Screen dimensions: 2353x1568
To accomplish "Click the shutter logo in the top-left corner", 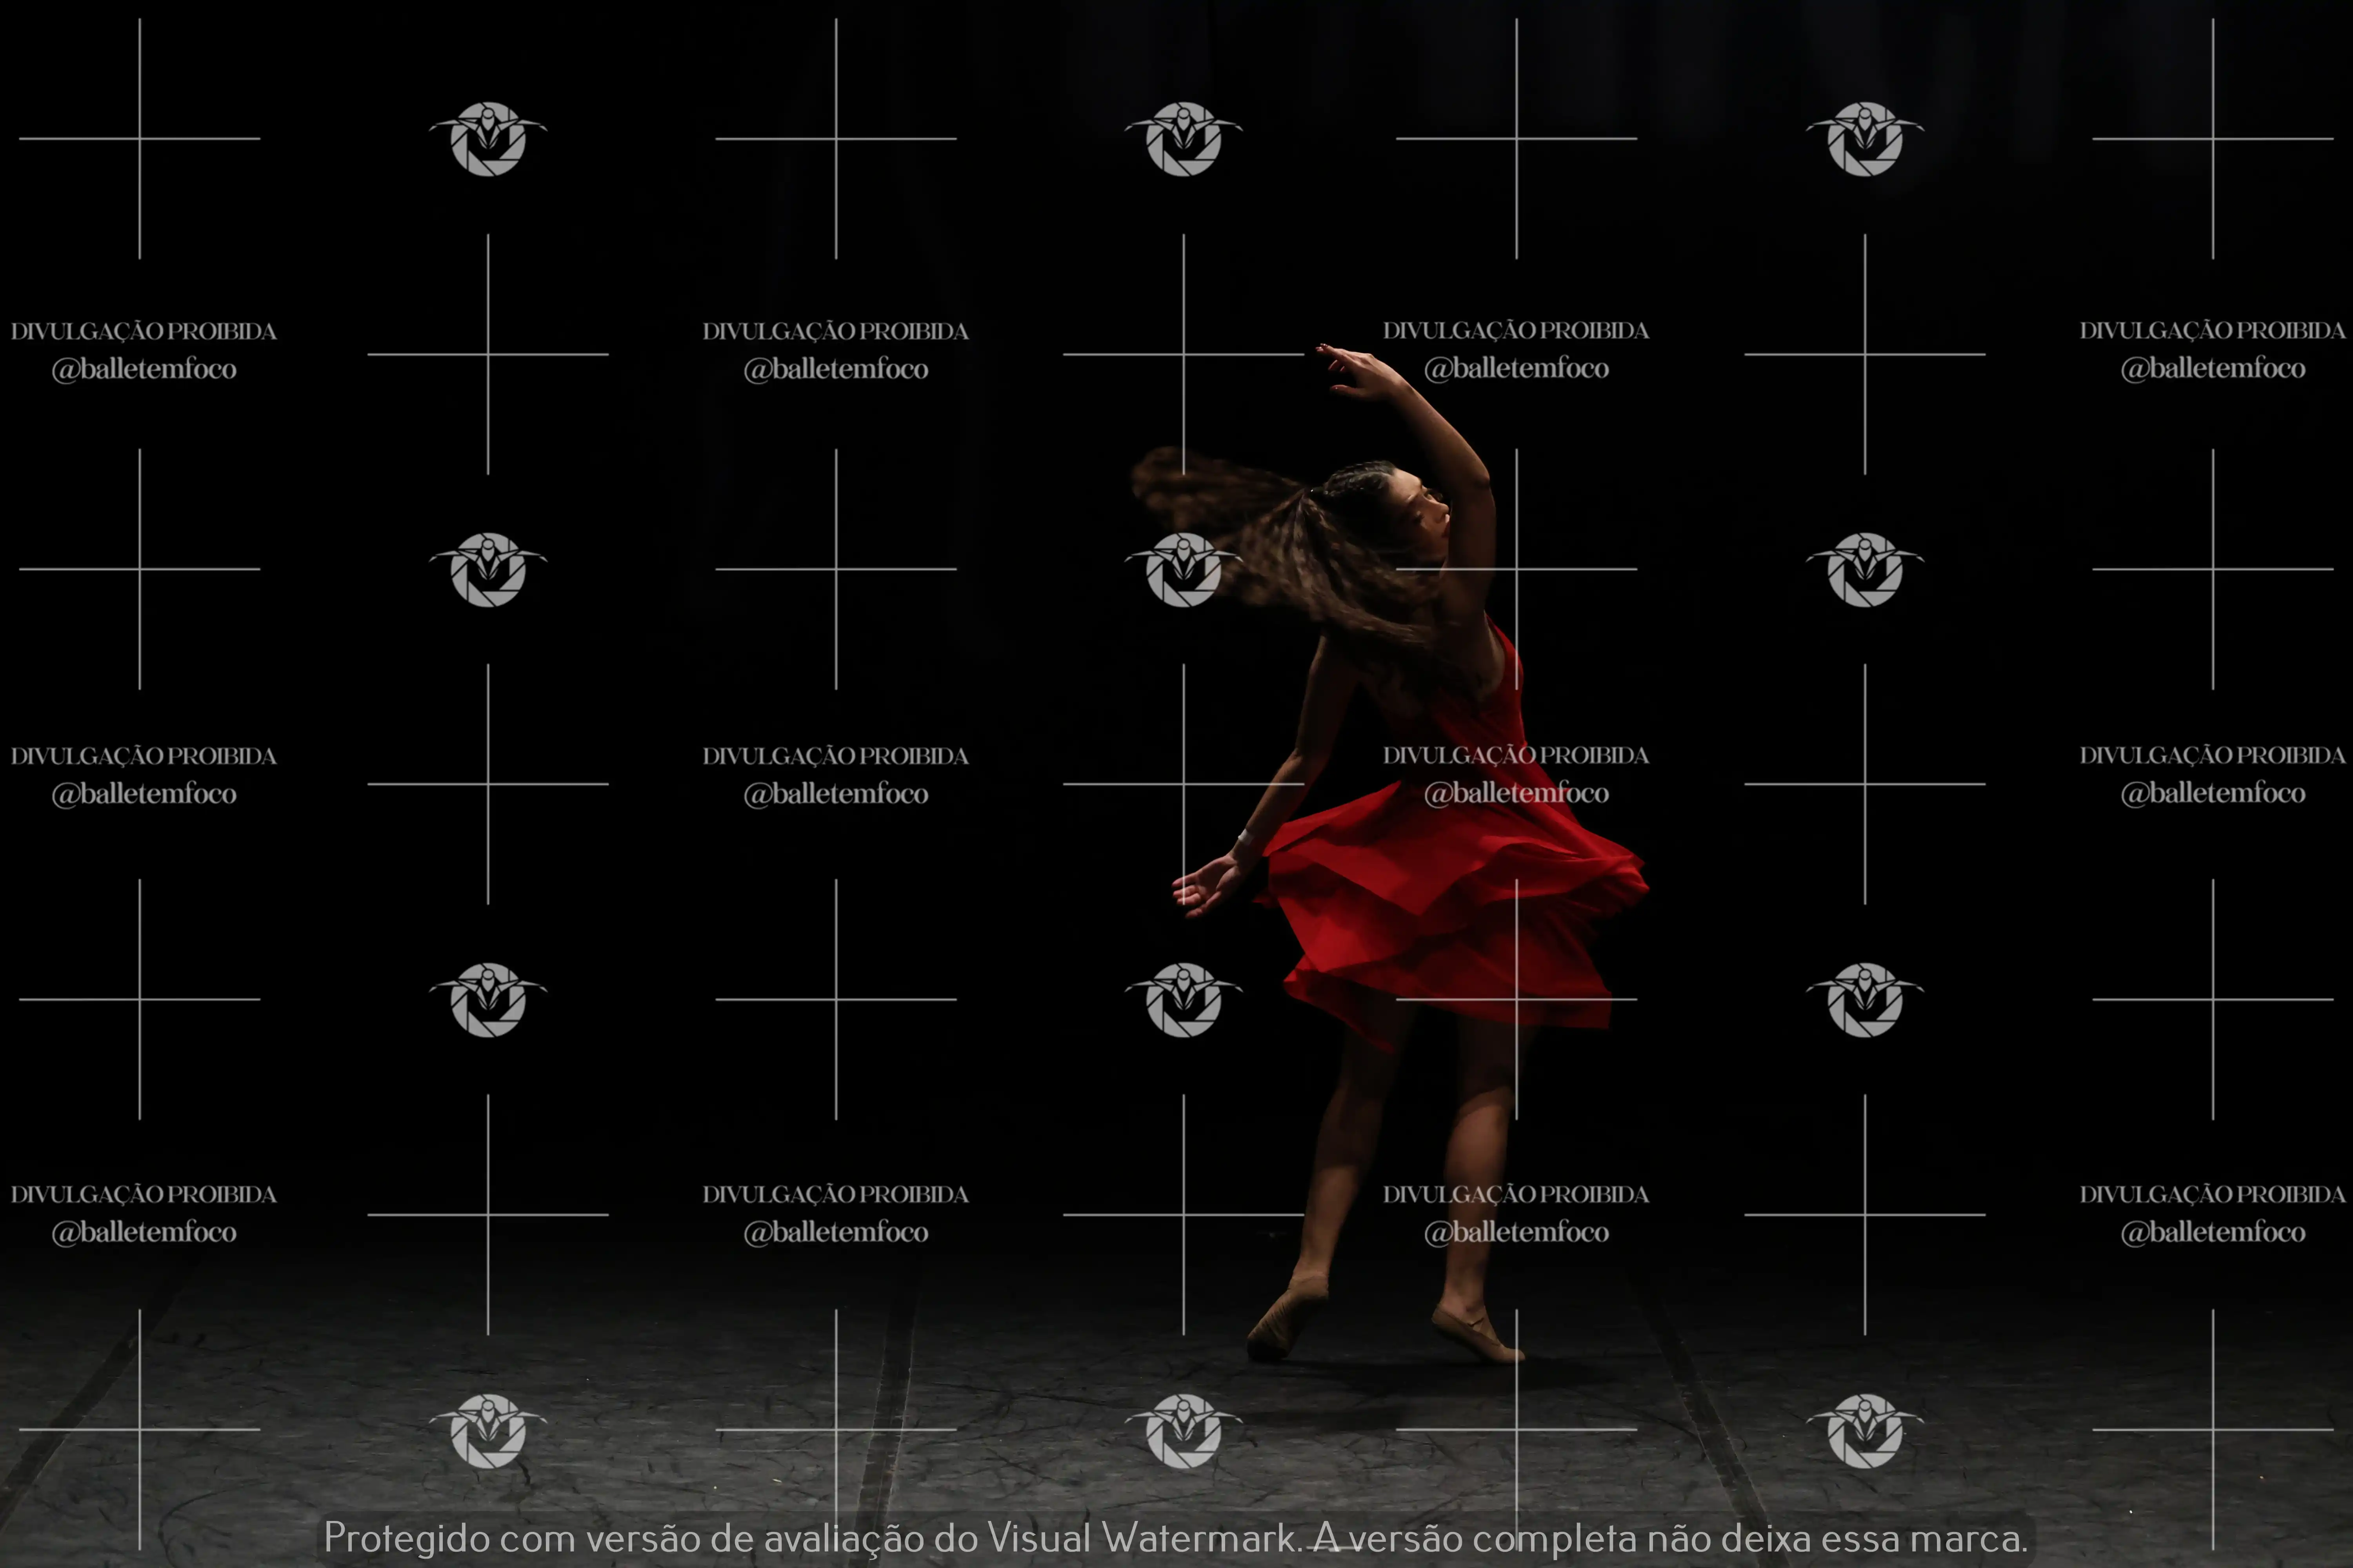I will pos(488,139).
